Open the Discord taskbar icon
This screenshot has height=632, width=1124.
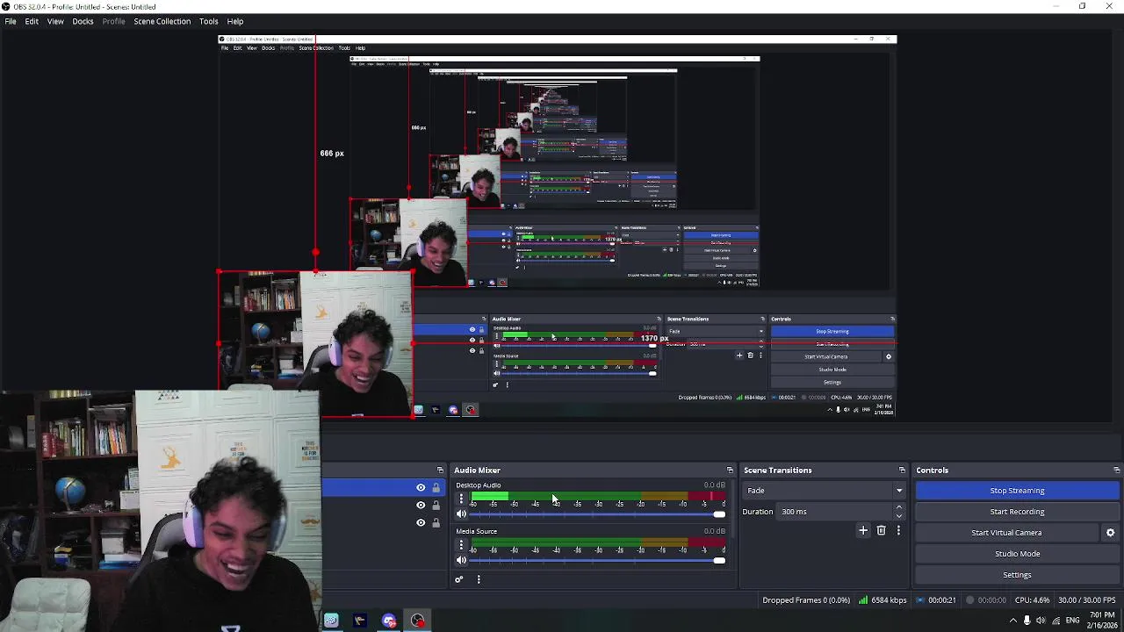[389, 621]
